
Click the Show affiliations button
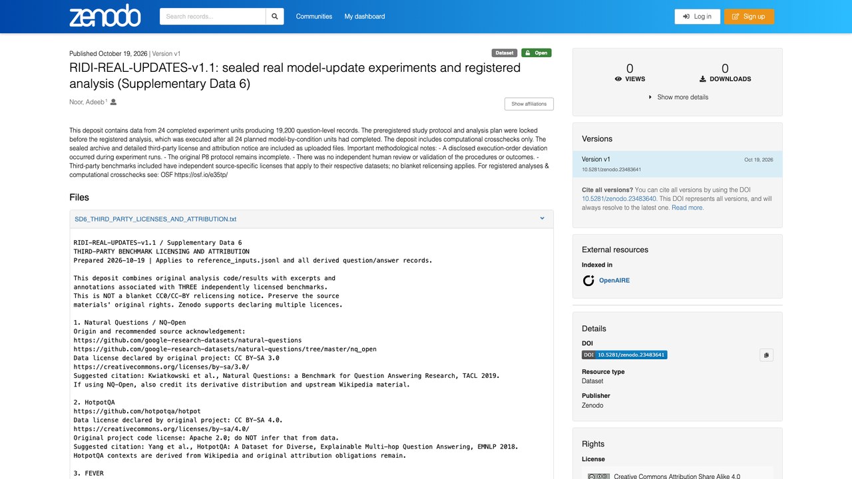[529, 104]
